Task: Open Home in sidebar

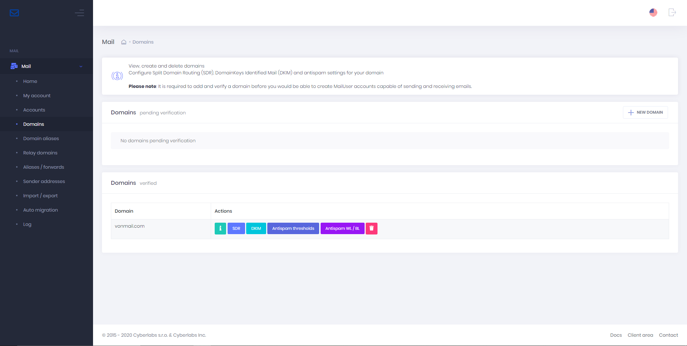Action: point(30,81)
